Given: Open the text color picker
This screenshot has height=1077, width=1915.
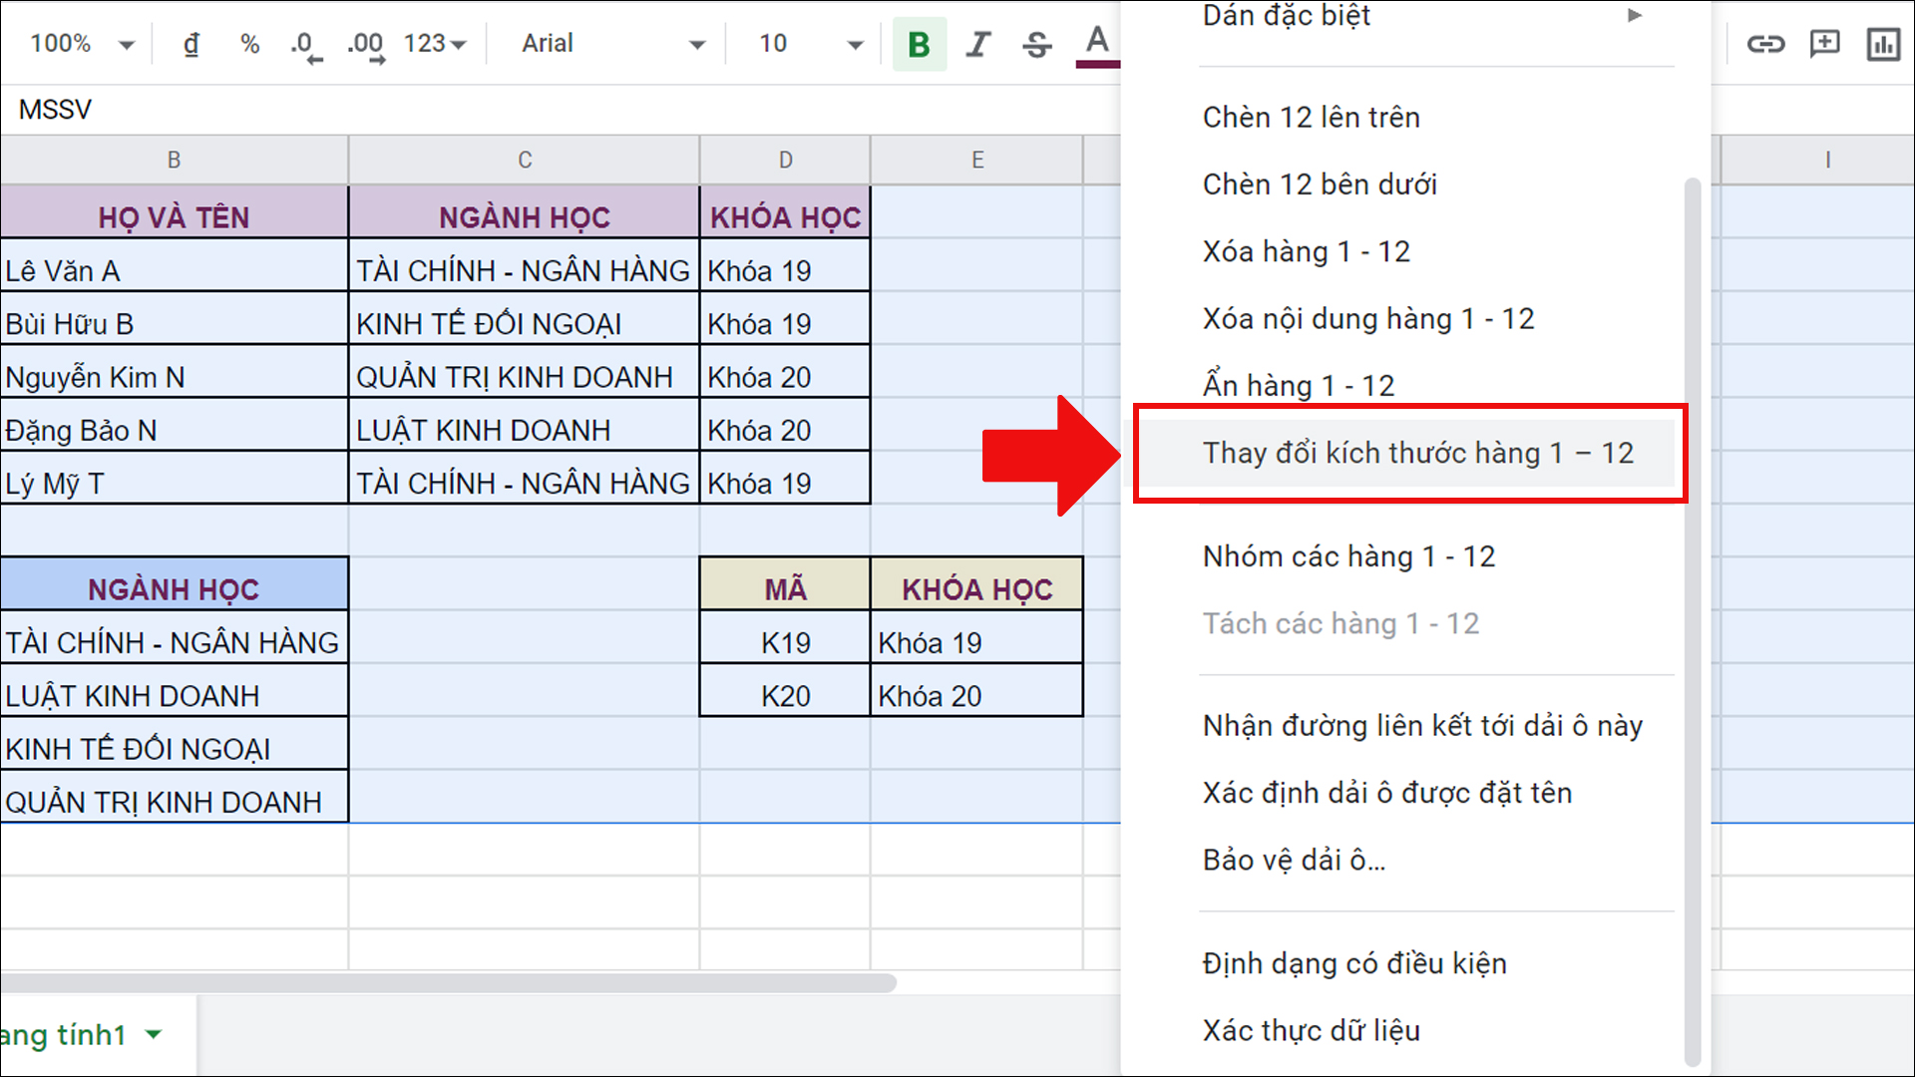Looking at the screenshot, I should coord(1095,44).
